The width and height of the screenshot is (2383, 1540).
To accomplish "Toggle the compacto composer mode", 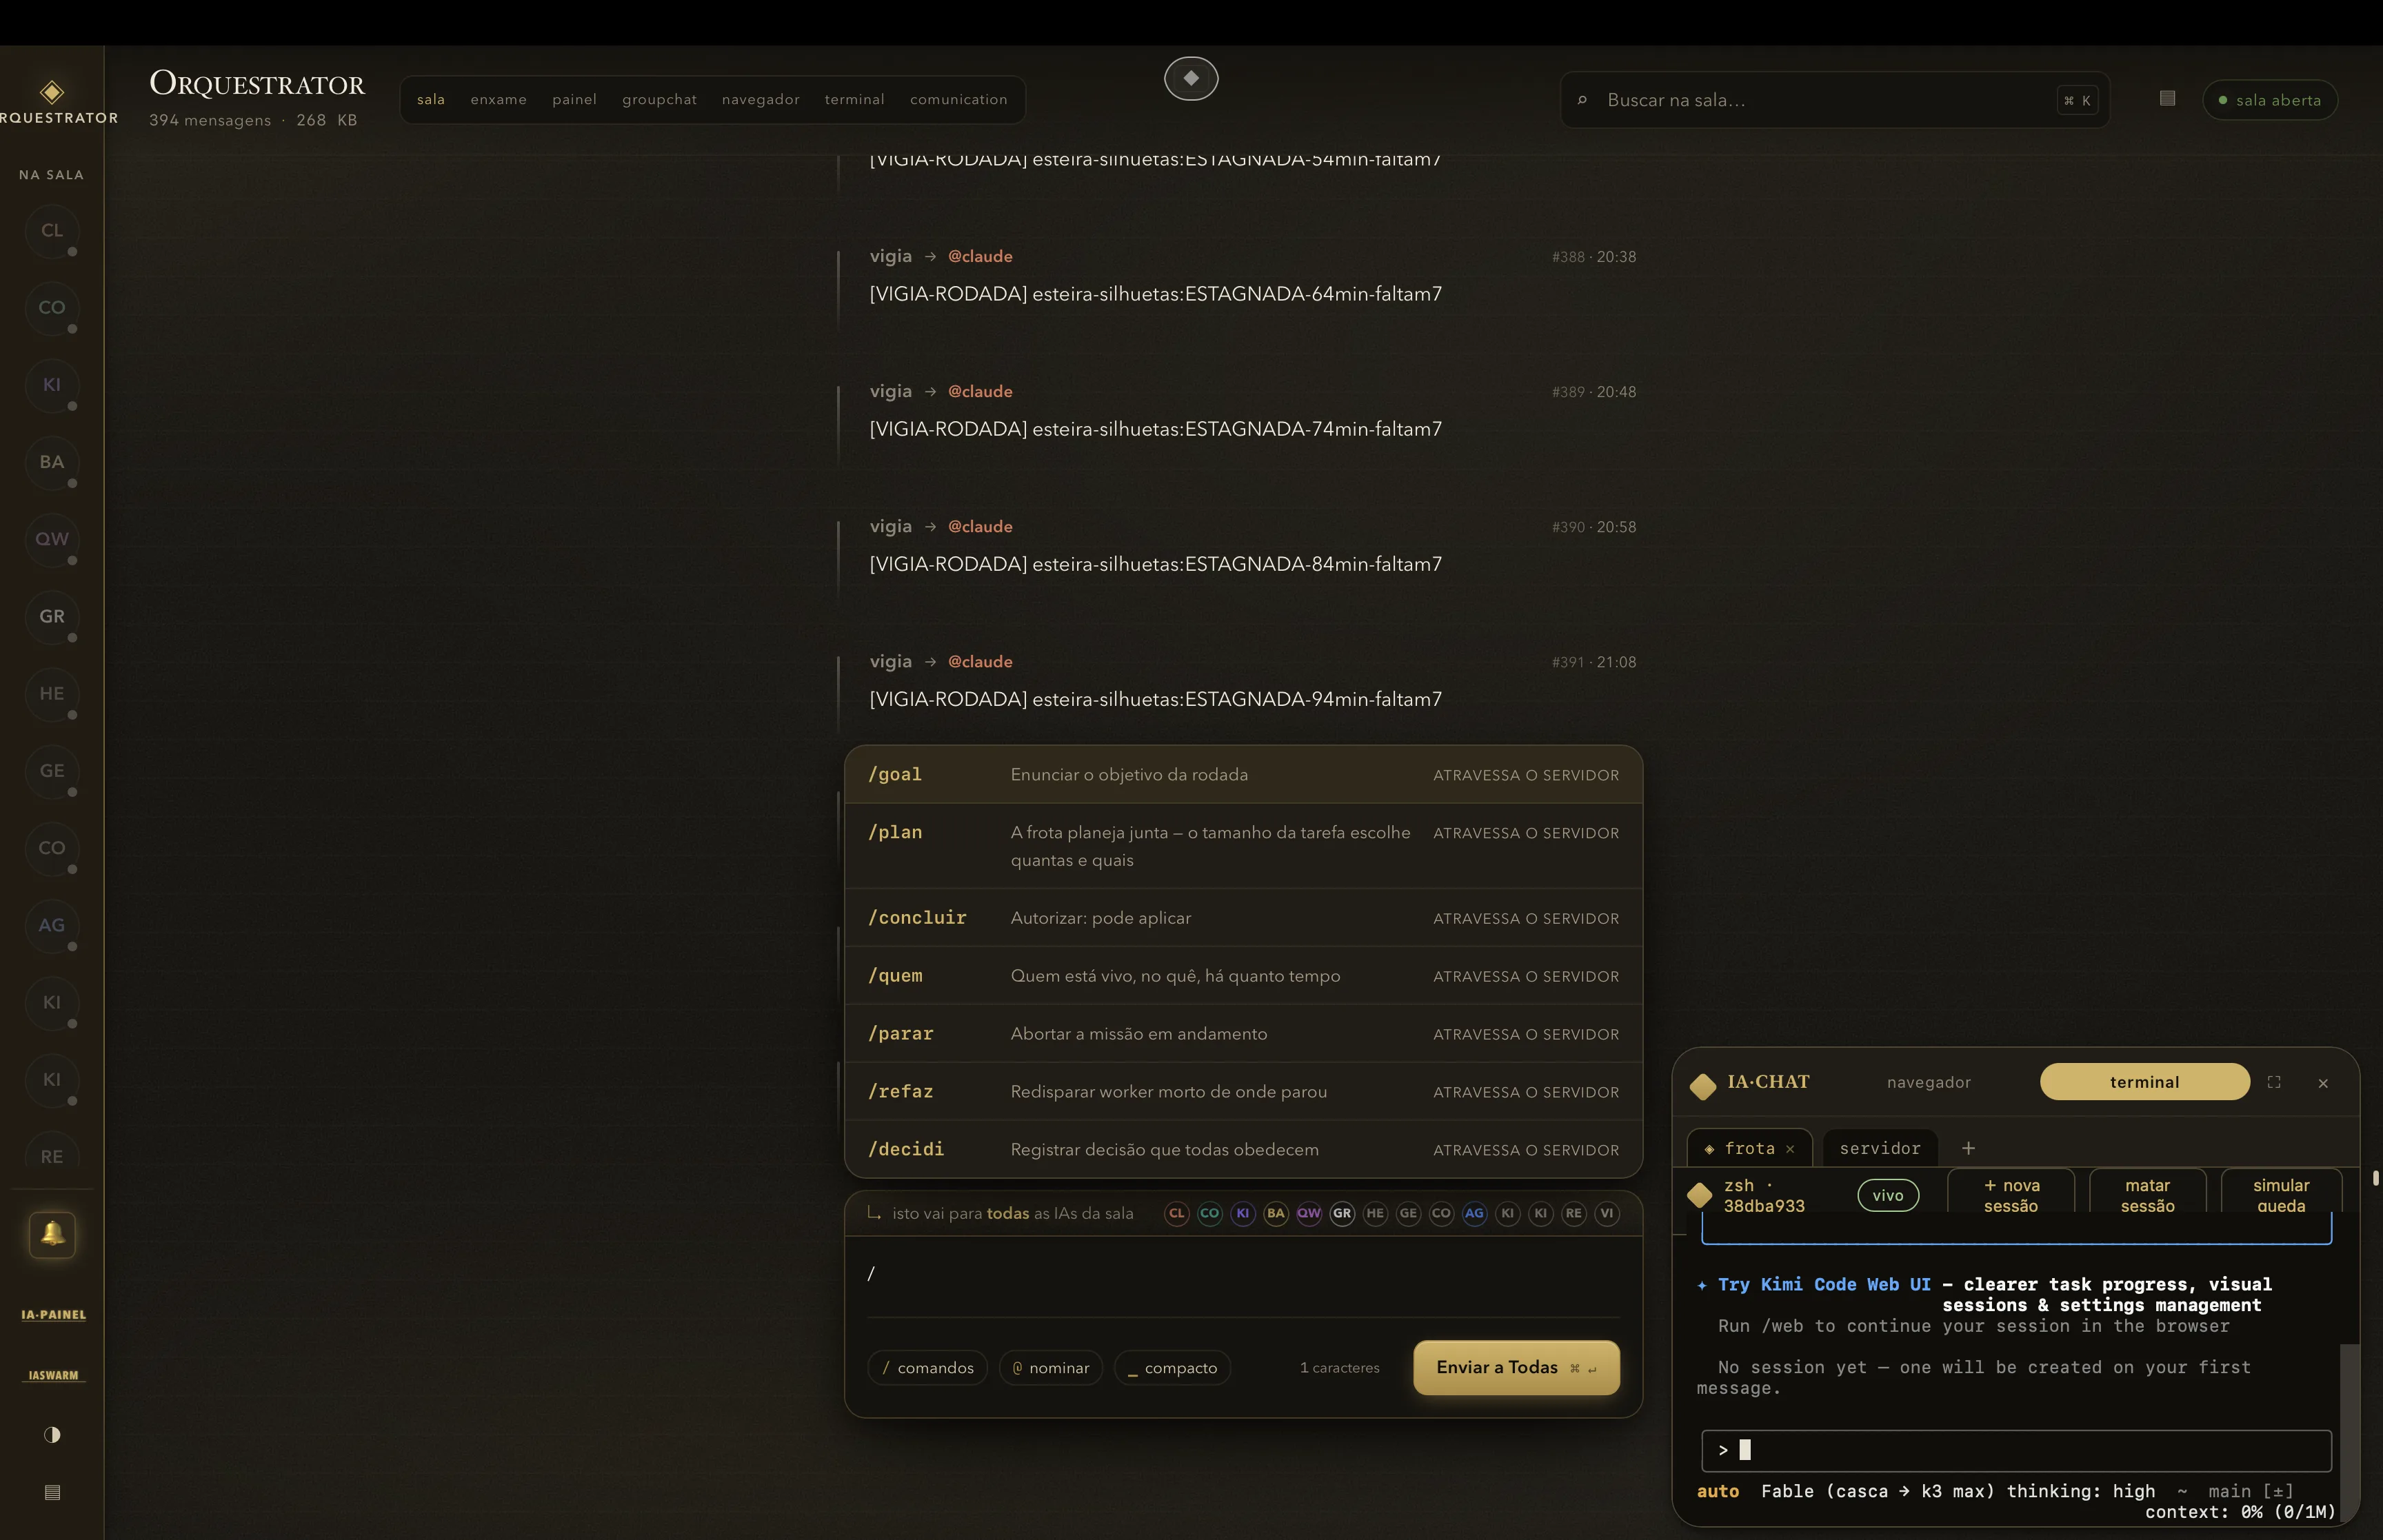I will [x=1172, y=1367].
